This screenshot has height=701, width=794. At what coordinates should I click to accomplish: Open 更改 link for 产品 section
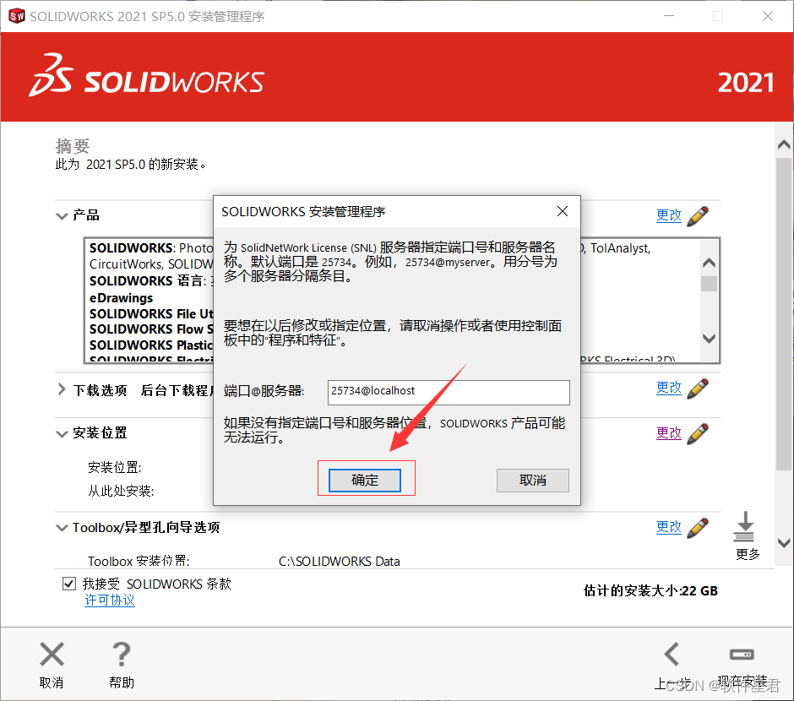669,215
